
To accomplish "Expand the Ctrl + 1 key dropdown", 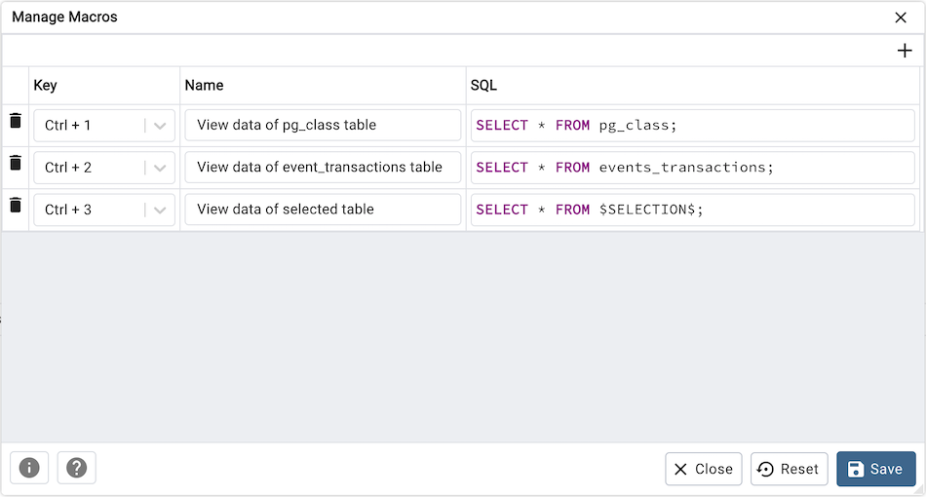I will 160,126.
